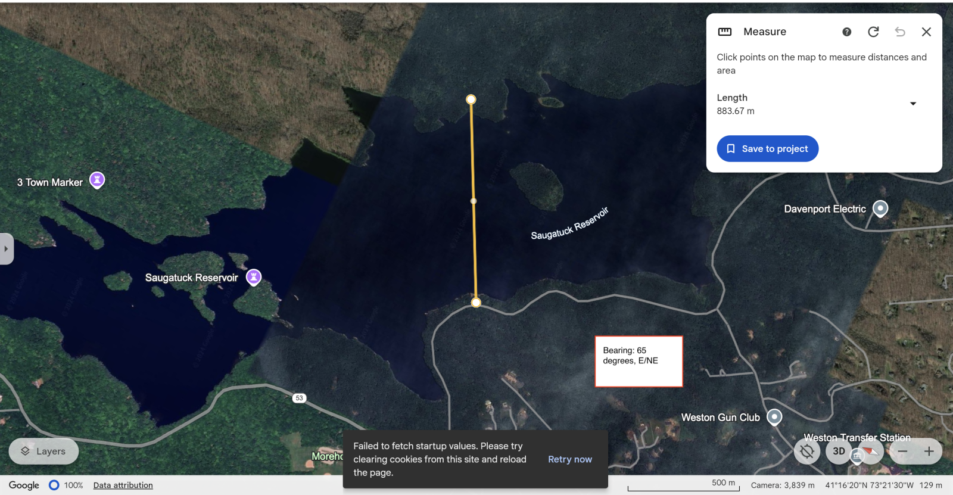
Task: Close the Measure panel
Action: [x=926, y=32]
